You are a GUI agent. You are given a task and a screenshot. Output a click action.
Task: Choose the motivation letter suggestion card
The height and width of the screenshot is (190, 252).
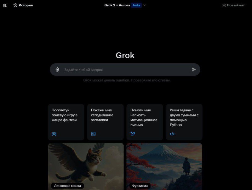pos(145,122)
